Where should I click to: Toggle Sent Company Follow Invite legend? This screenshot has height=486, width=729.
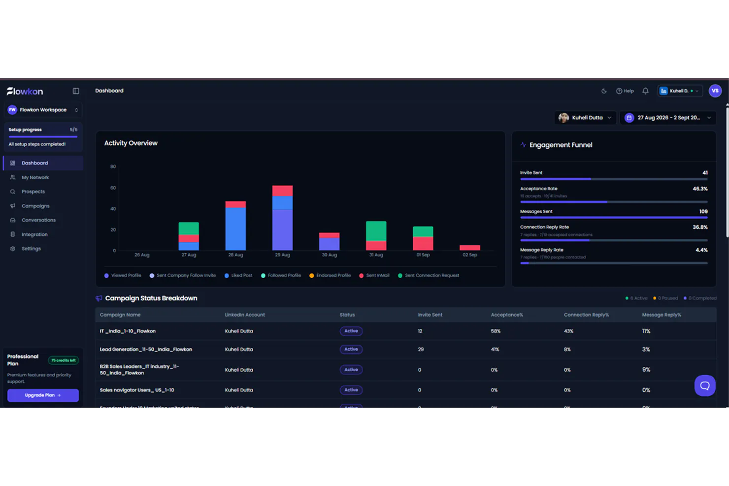tap(183, 276)
